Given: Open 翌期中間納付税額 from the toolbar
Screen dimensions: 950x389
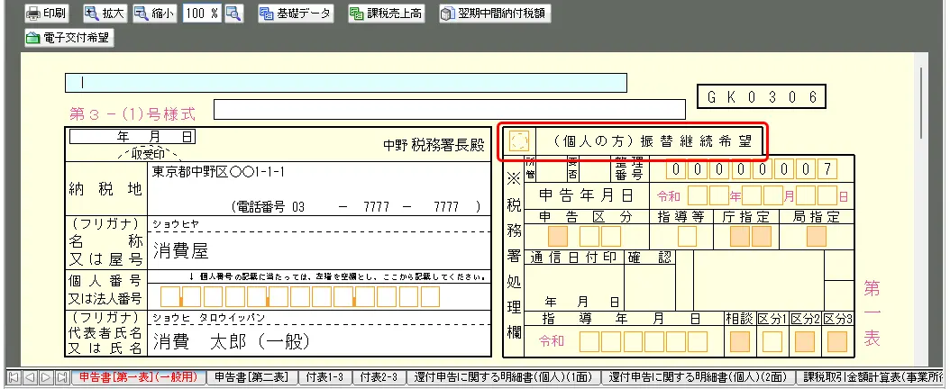Looking at the screenshot, I should 495,14.
